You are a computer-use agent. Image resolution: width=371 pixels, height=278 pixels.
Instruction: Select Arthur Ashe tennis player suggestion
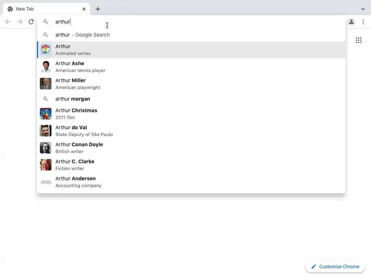click(x=191, y=67)
